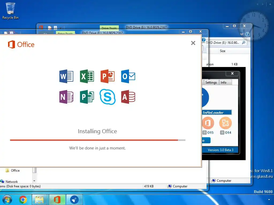Click the Outlook icon in the Office installer
Viewport: 274px width, 205px height.
[128, 76]
